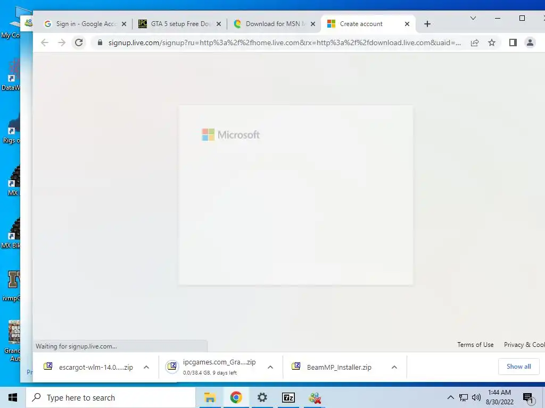This screenshot has width=545, height=408.
Task: Close the Sign in - Google tab
Action: pos(124,24)
